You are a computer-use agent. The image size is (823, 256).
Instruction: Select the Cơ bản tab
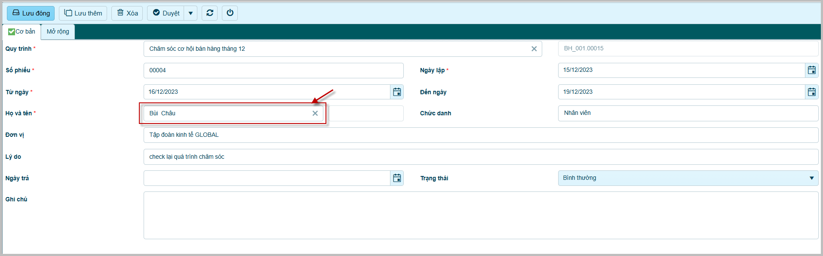pos(22,31)
